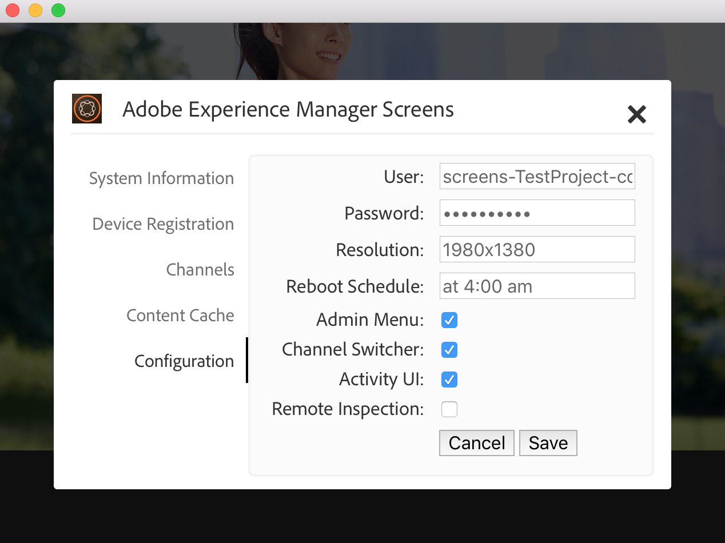The image size is (725, 543).
Task: Switch to the Device Registration tab
Action: 163,224
